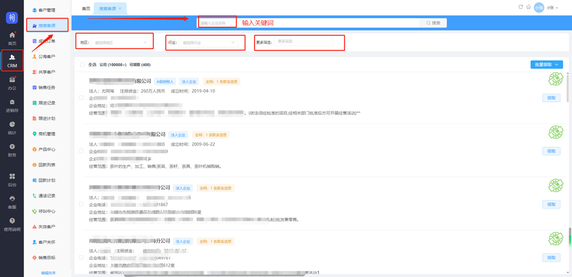Open the 办公 module
Screen dimensions: 572x277
coord(12,83)
